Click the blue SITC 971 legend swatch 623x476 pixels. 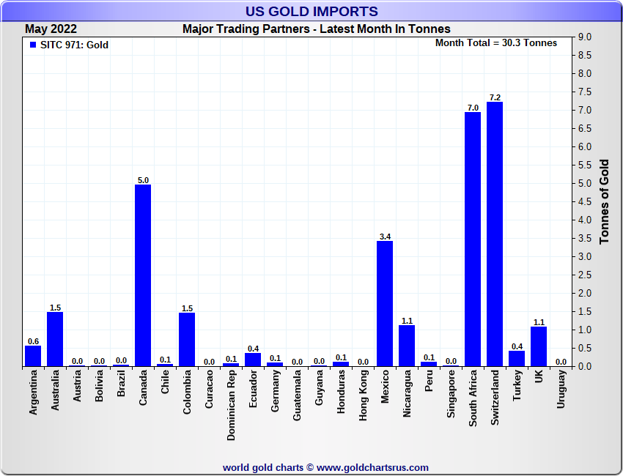[33, 45]
